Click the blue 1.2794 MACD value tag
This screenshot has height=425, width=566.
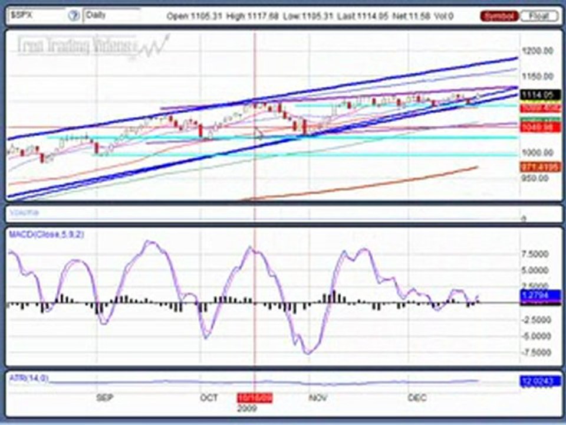click(541, 295)
